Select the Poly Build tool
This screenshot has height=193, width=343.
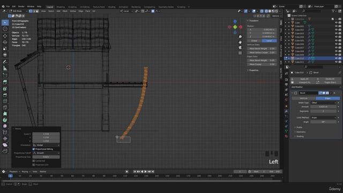click(x=5, y=114)
